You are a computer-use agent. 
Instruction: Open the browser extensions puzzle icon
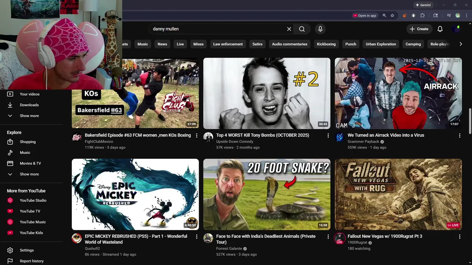click(423, 15)
